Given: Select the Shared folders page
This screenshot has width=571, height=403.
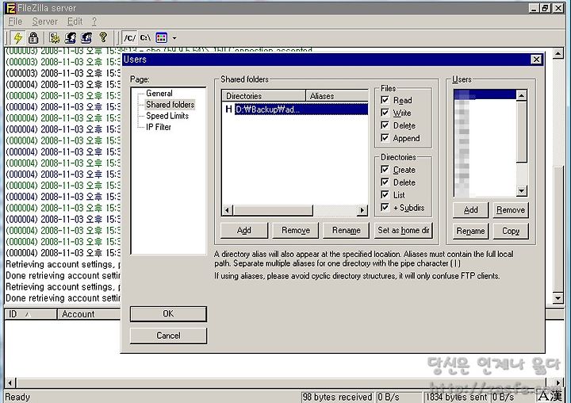Looking at the screenshot, I should coord(170,105).
